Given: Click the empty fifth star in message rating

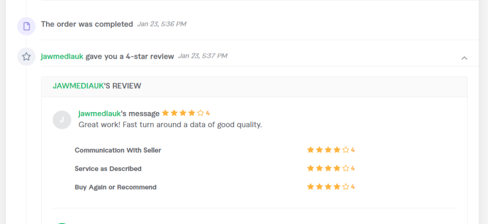Looking at the screenshot, I should tap(201, 113).
